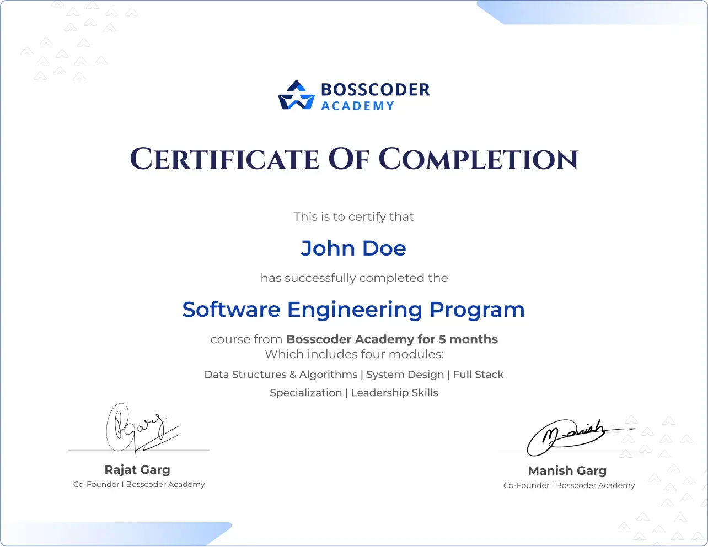708x547 pixels.
Task: Click the name Rajat Garg
Action: [x=137, y=470]
